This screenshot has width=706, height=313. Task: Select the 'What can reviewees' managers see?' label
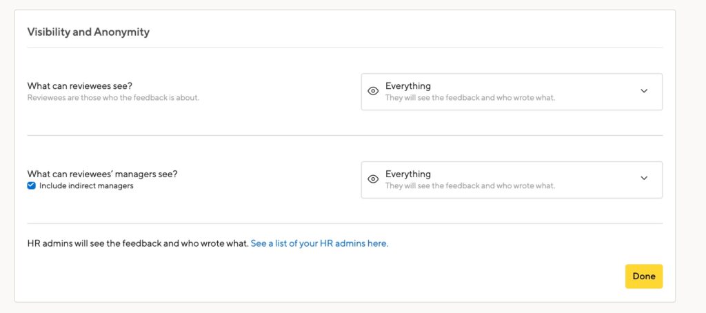102,174
